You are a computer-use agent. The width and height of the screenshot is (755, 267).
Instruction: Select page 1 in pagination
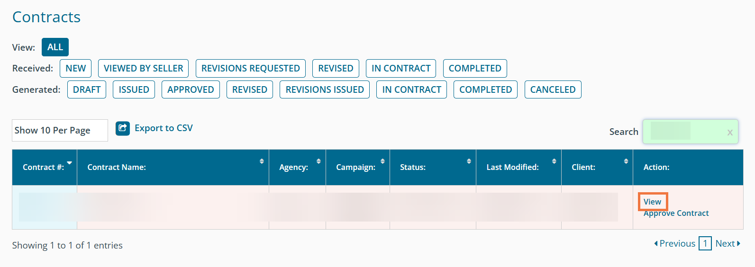click(x=705, y=243)
